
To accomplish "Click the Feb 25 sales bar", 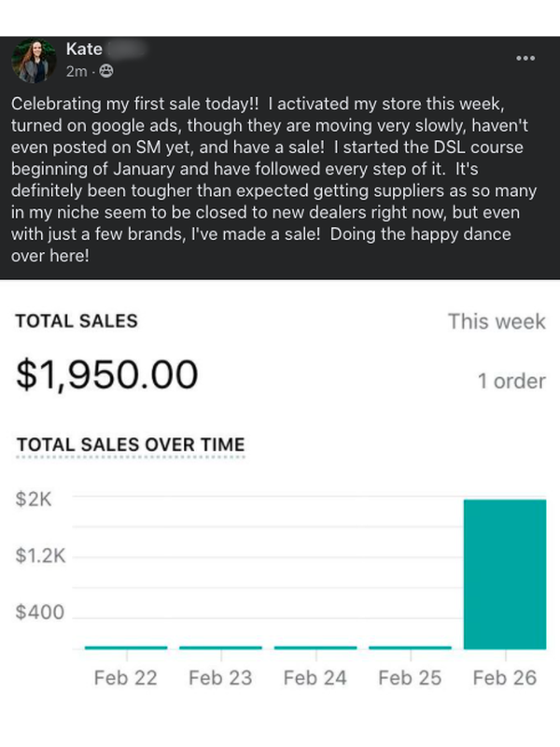I will (410, 645).
